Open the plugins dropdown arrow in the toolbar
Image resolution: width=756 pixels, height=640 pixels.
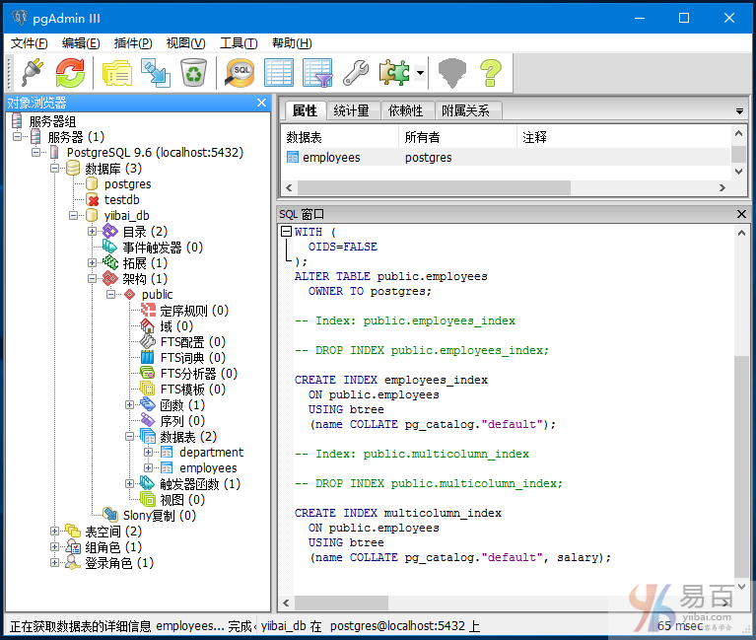click(x=421, y=72)
